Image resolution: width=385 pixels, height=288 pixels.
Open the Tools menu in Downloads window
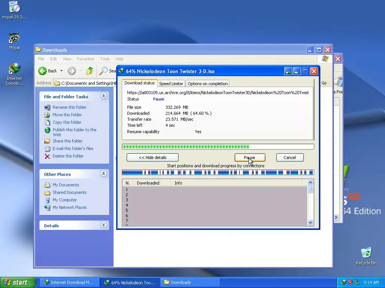(105, 59)
